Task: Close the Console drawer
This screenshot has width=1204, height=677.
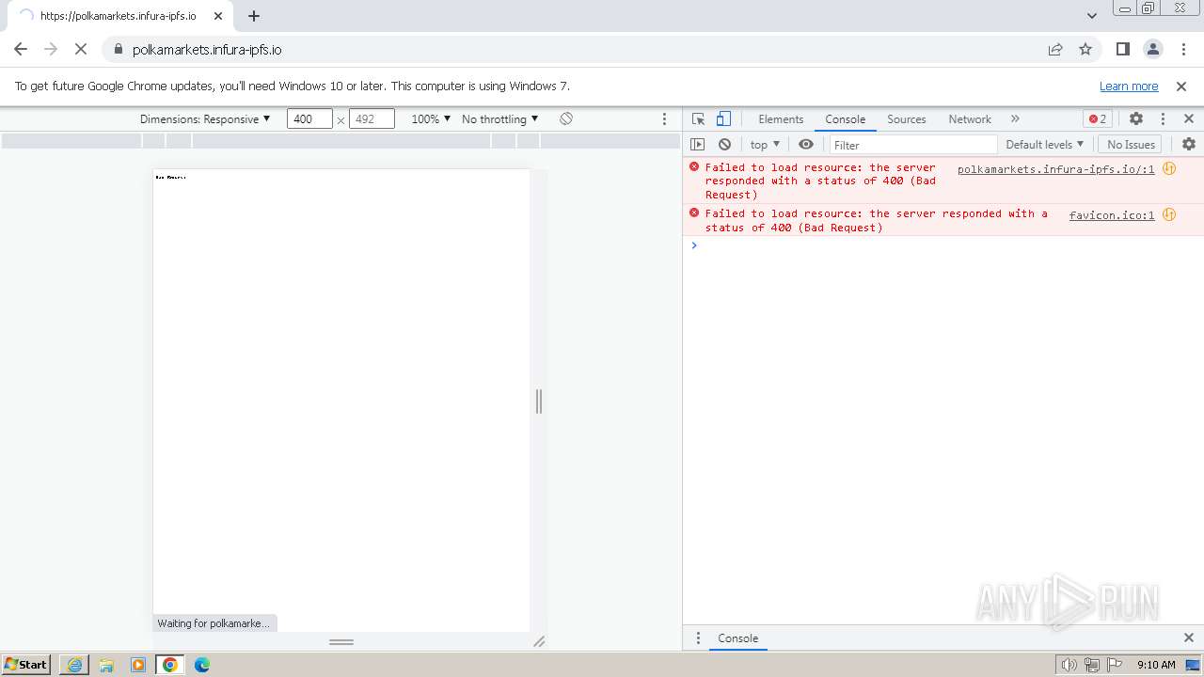Action: pos(1189,638)
